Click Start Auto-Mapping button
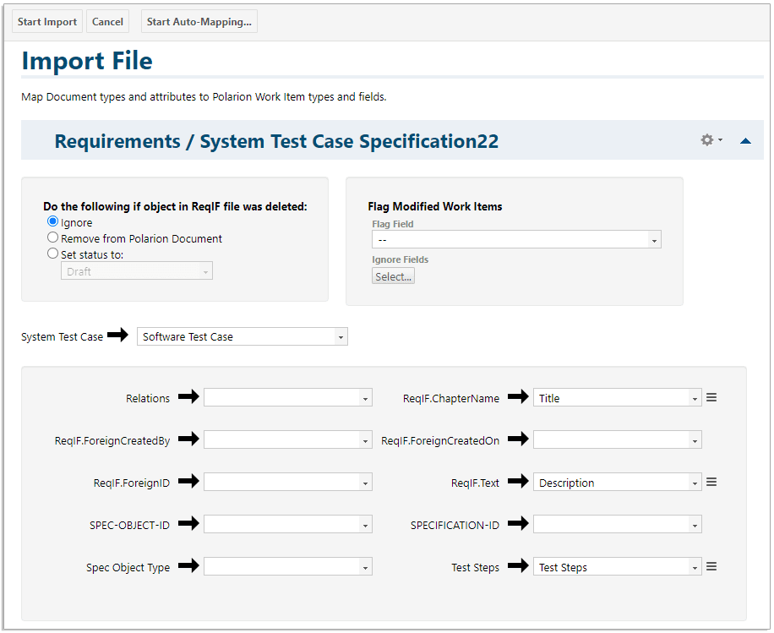This screenshot has width=774, height=633. pyautogui.click(x=199, y=22)
